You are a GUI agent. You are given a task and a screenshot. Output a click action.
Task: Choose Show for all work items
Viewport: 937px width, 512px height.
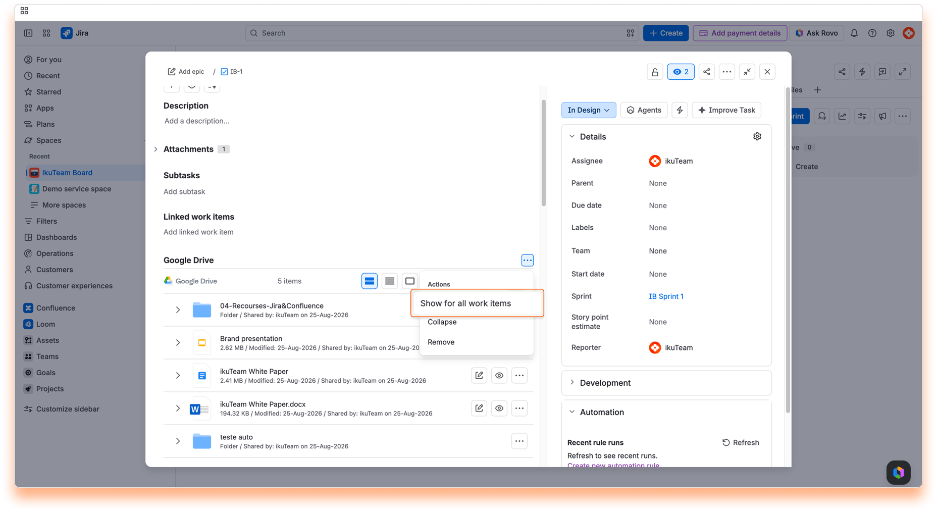477,303
